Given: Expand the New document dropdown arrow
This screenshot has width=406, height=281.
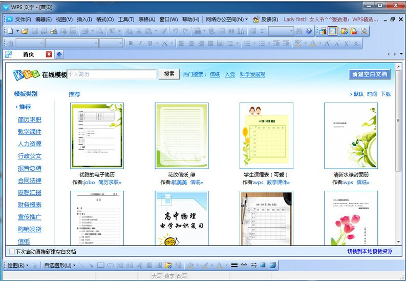Looking at the screenshot, I should pyautogui.click(x=17, y=31).
